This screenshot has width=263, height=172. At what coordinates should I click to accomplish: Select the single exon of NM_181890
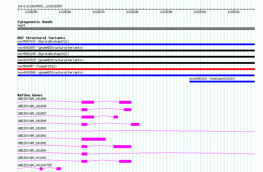85,154
